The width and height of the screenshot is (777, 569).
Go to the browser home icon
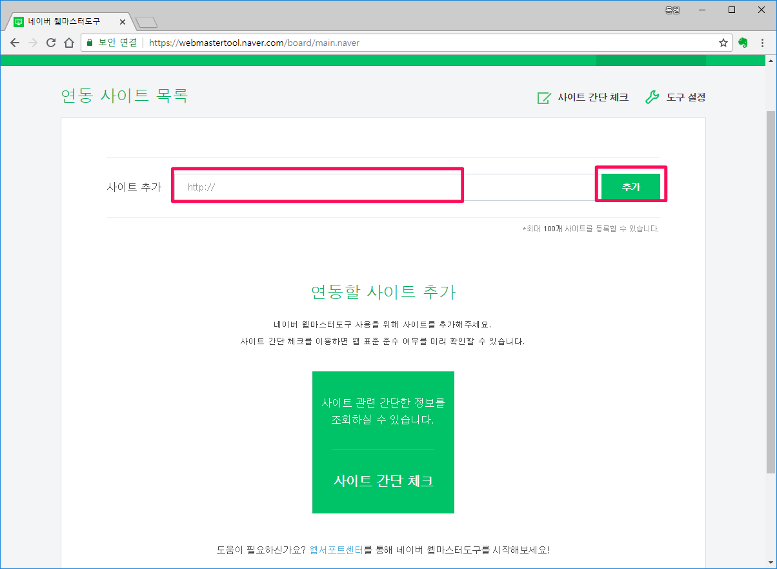coord(69,43)
